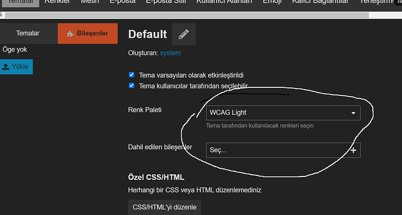Select the Bileşenler sidebar tab
The image size is (402, 215).
[87, 33]
